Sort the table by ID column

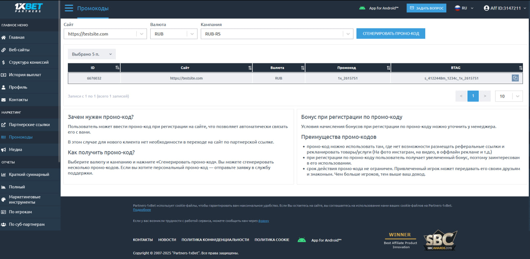point(118,68)
